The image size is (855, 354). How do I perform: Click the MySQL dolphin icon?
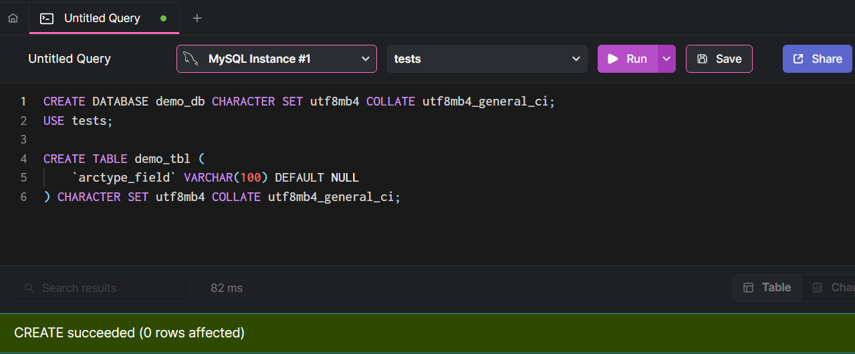tap(192, 59)
